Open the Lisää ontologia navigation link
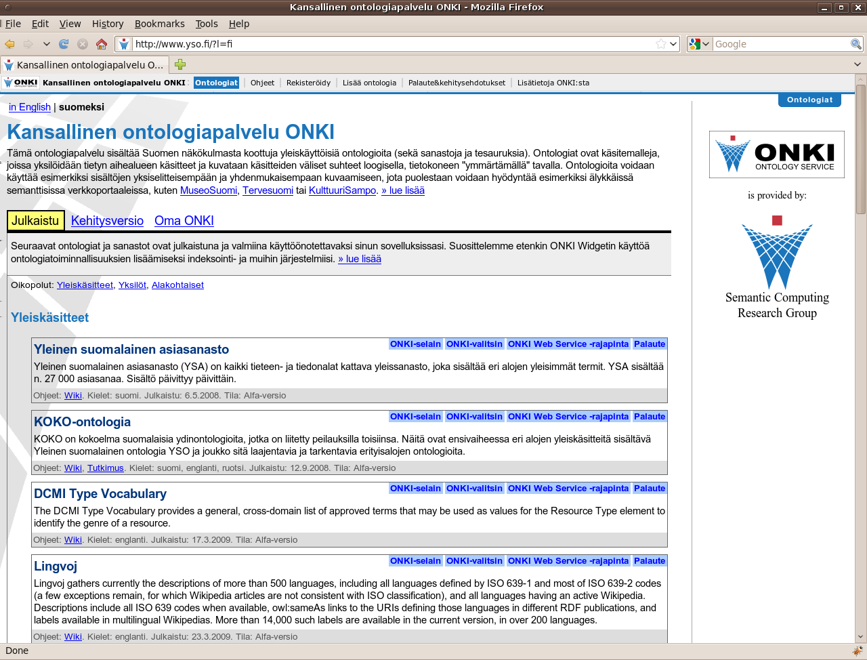The image size is (867, 660). 369,83
